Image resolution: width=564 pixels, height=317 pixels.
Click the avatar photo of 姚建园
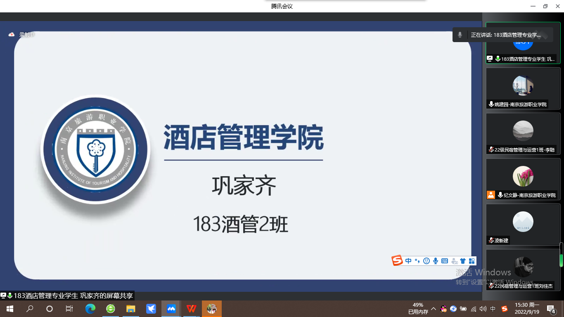coord(523,86)
